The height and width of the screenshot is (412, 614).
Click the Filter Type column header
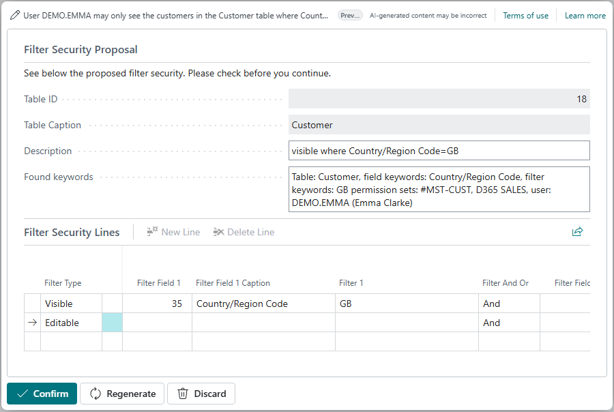click(63, 283)
